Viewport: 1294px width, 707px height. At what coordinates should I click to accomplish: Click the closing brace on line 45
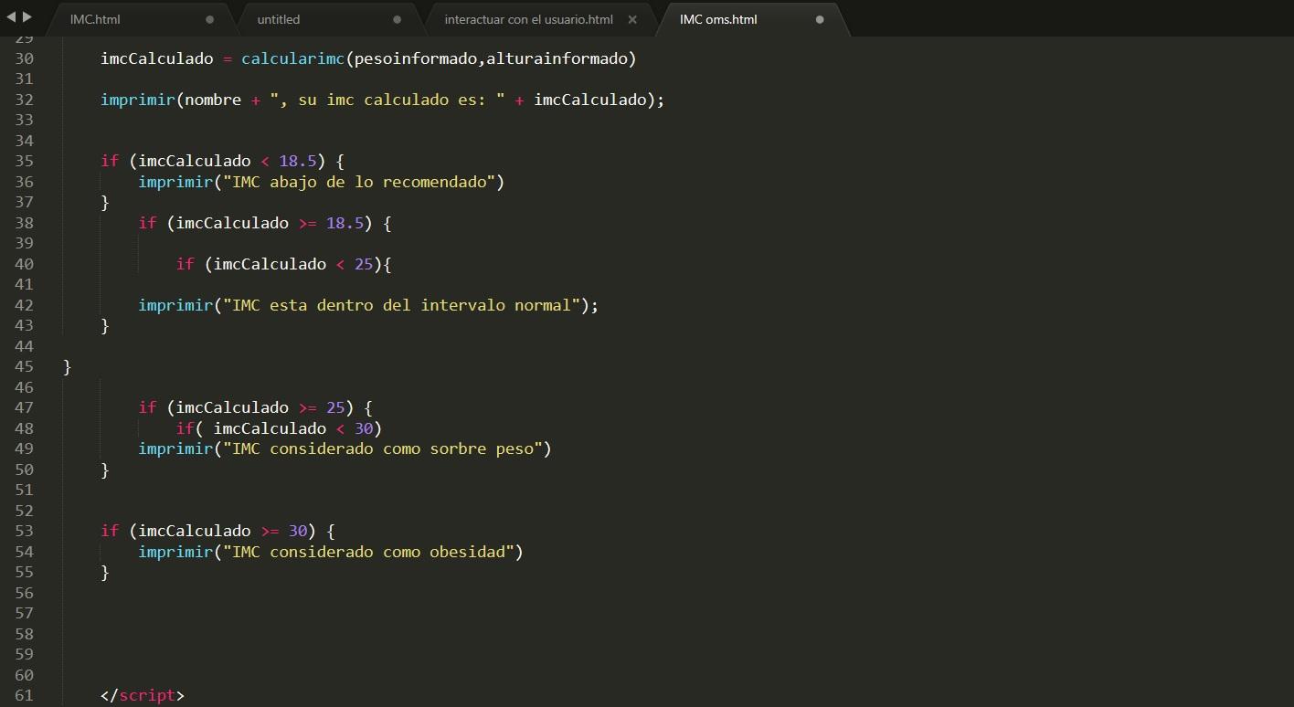tap(68, 366)
